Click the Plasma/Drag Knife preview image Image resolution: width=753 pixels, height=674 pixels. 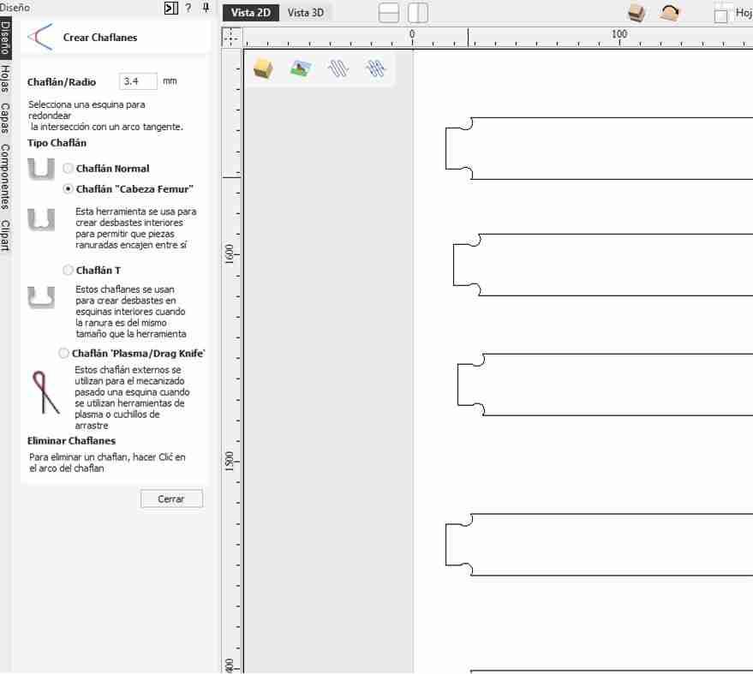coord(45,393)
